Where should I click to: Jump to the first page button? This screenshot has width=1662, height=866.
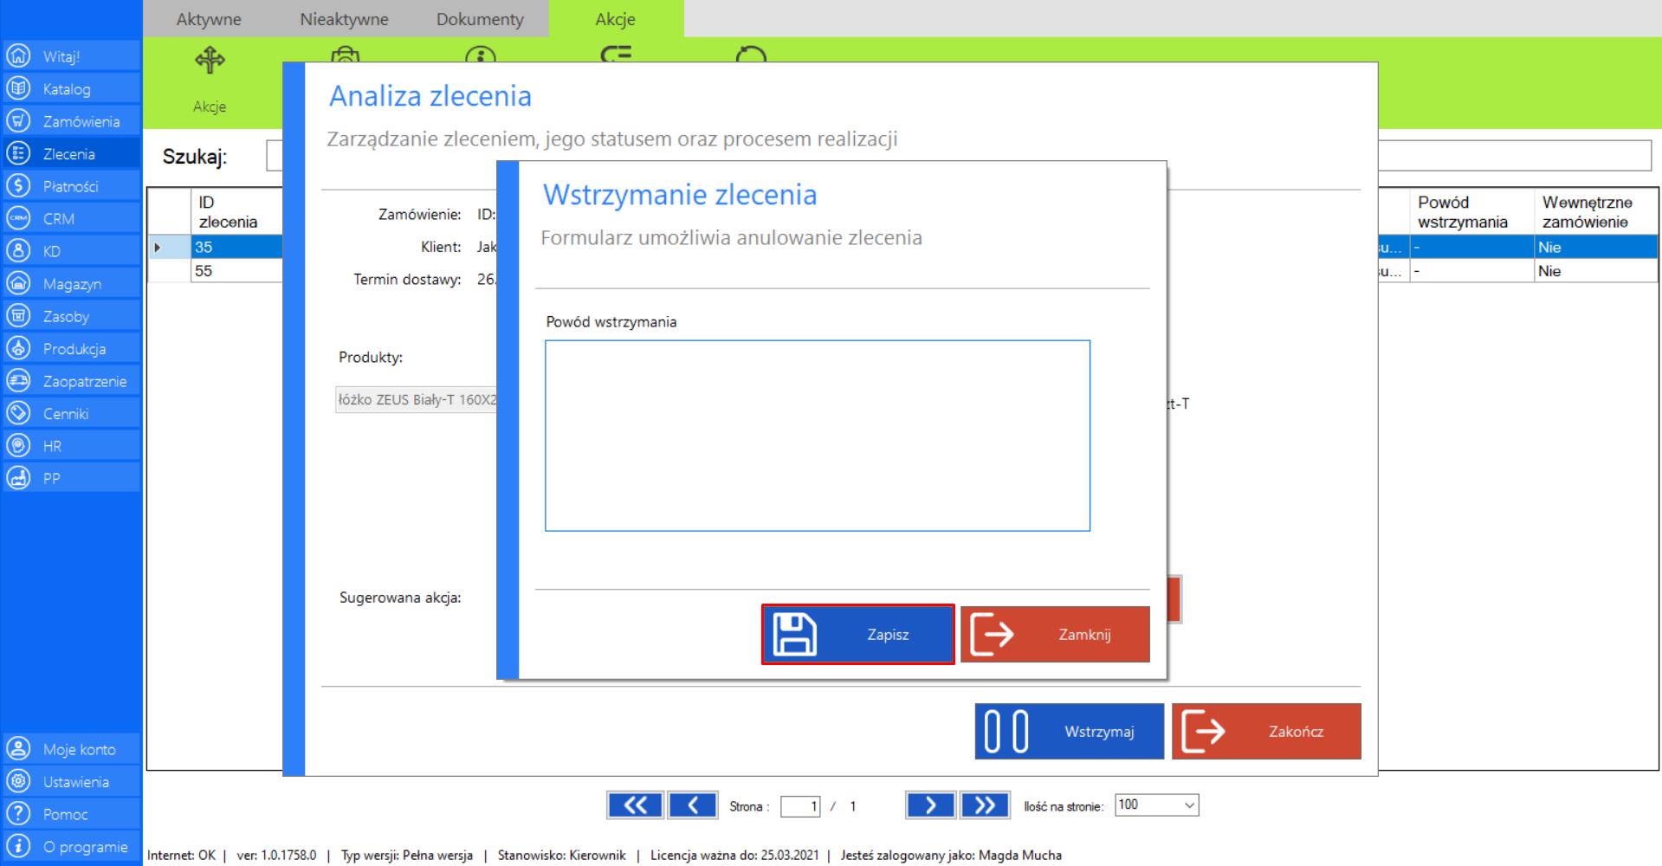[x=634, y=805]
